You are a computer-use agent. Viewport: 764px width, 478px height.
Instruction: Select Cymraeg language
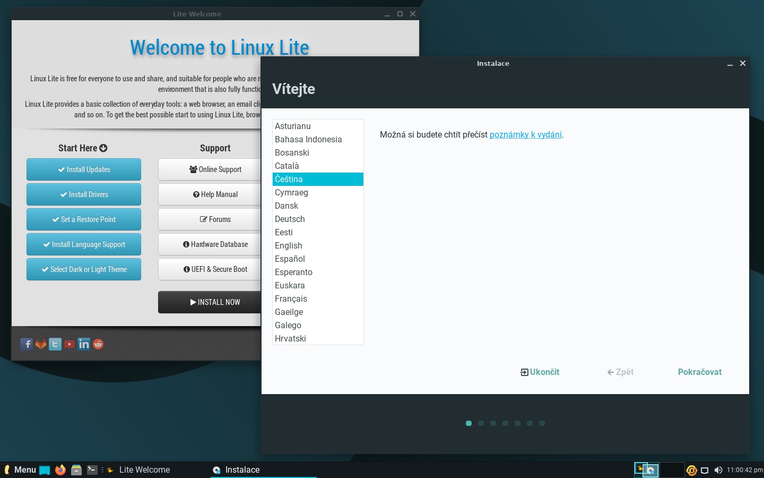point(318,192)
